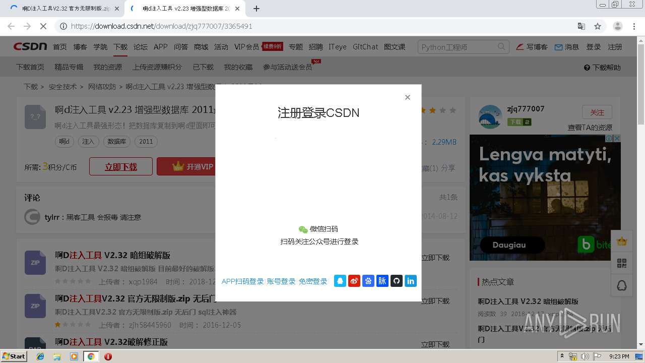Open Opera icon in taskbar
This screenshot has height=363, width=645.
pos(108,356)
